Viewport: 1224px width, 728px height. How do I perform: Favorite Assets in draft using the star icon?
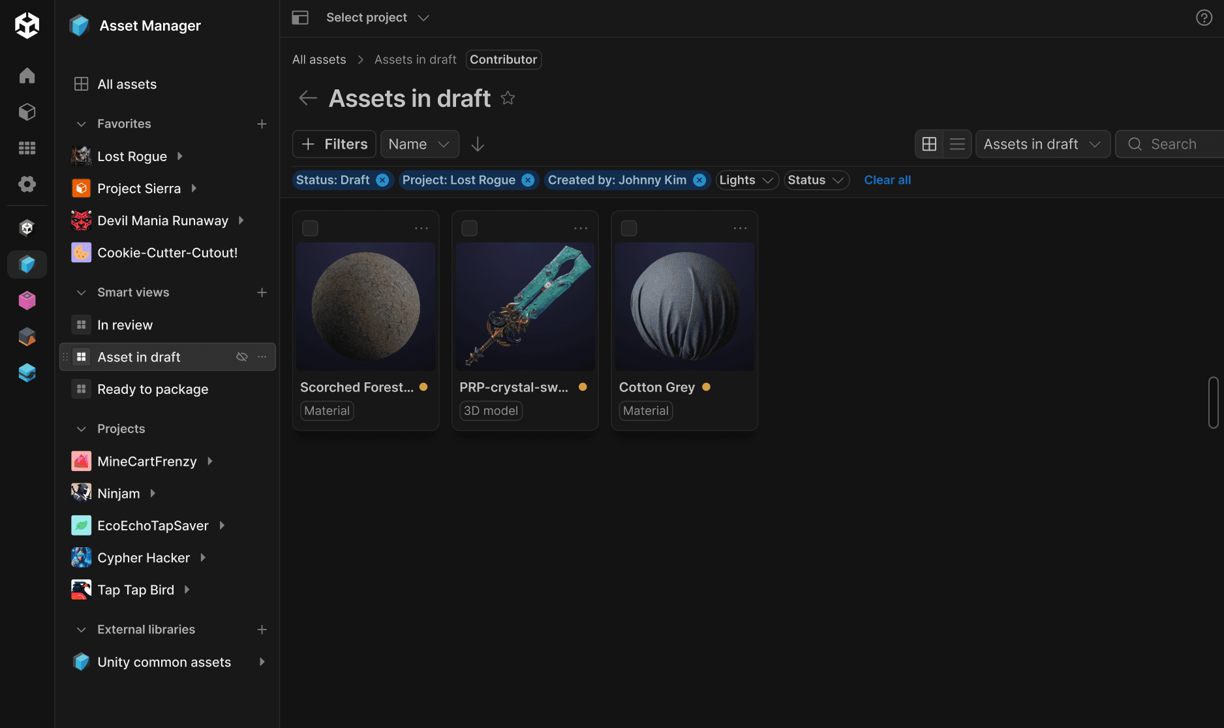[x=508, y=98]
